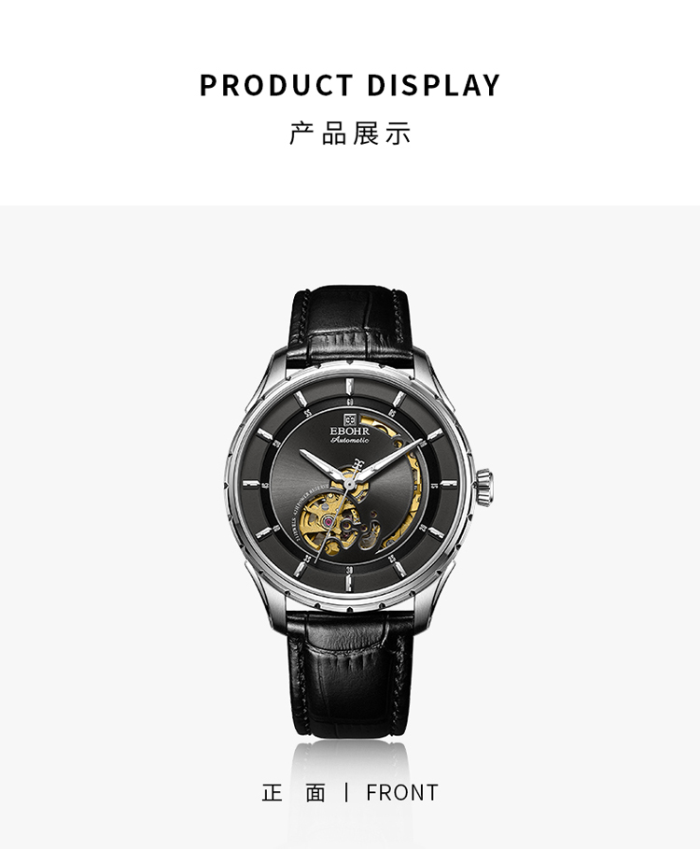Click the Automatic script text on the dial

click(350, 440)
